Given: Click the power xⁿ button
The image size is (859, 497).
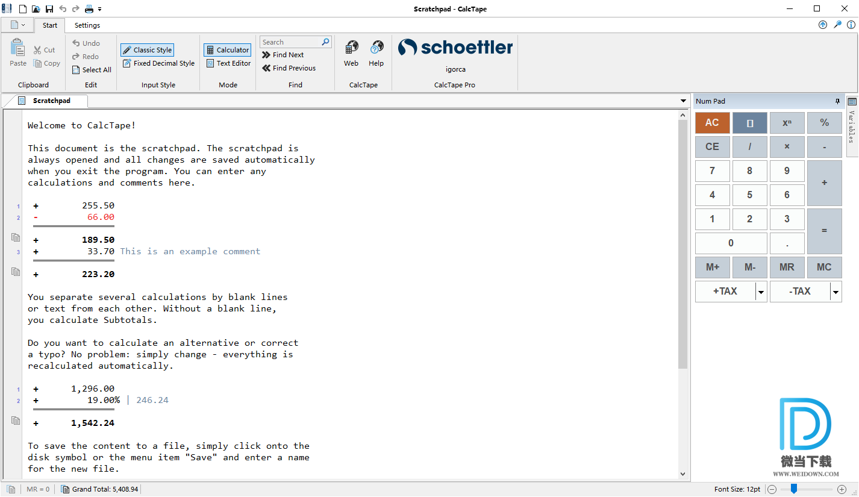Looking at the screenshot, I should point(787,123).
